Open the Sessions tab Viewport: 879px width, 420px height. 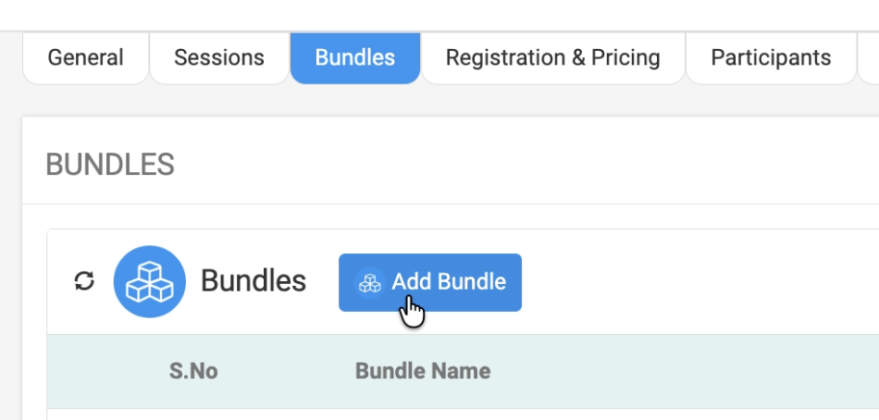(x=219, y=57)
